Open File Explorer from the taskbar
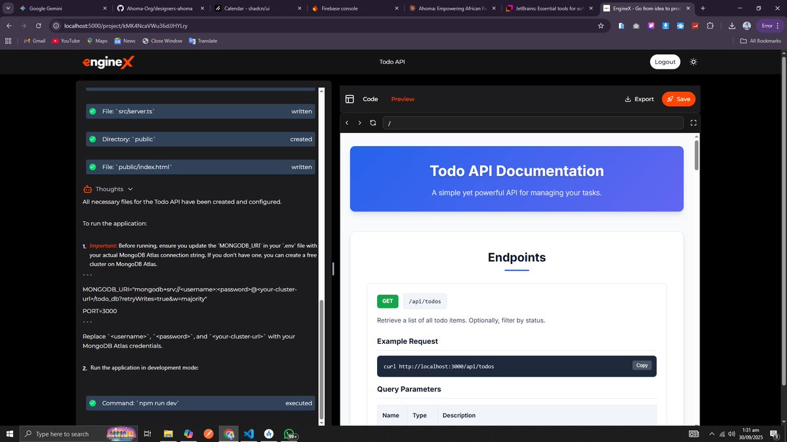Viewport: 787px width, 442px height. click(x=168, y=433)
